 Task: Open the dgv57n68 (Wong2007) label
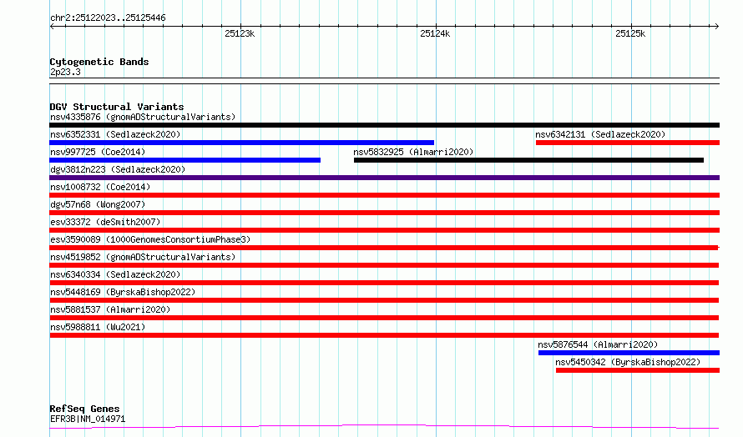[x=98, y=204]
